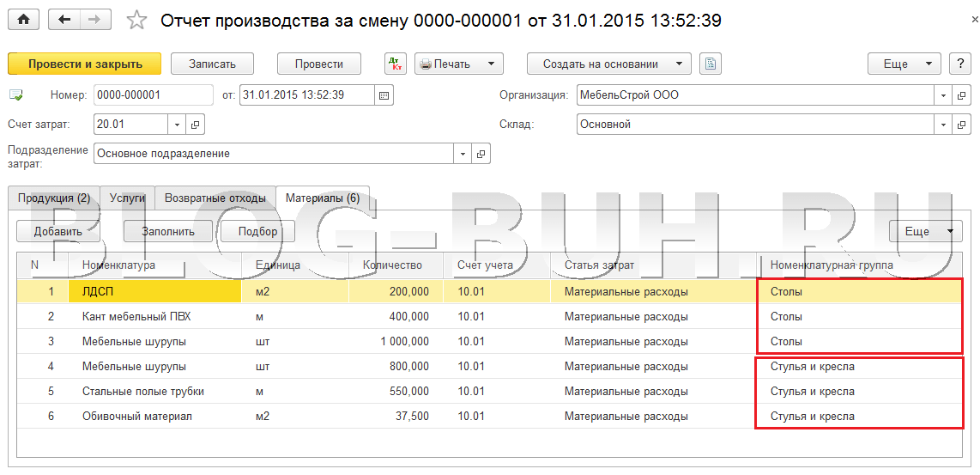The width and height of the screenshot is (980, 475).
Task: Switch to Возвратные отходы tab
Action: 215,198
